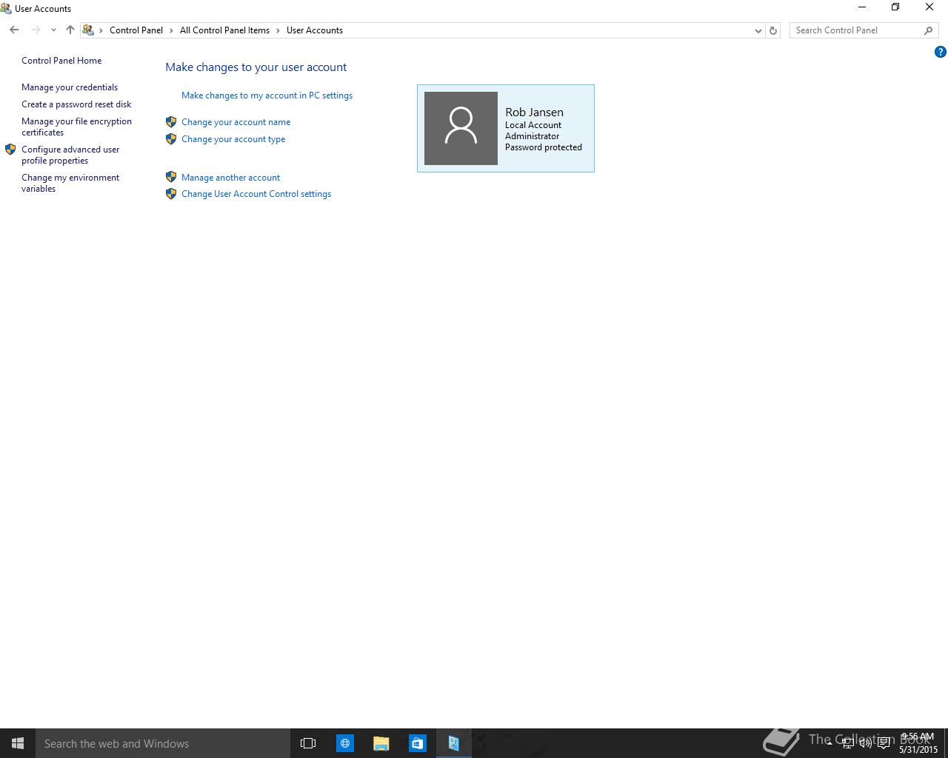Click the User Accounts title bar icon
Screen dimensions: 948x758
click(x=7, y=8)
